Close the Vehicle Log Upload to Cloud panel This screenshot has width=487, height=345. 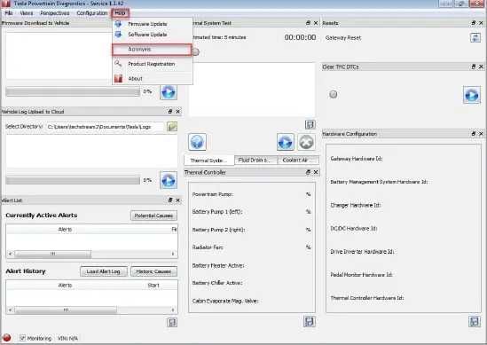coord(178,111)
